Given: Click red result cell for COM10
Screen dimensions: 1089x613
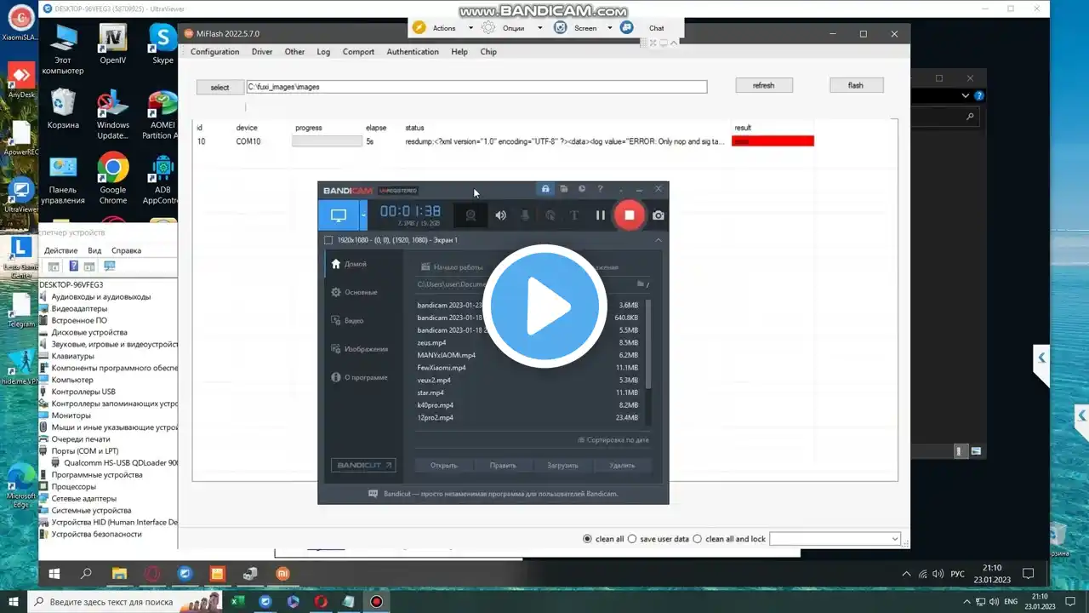Looking at the screenshot, I should (773, 141).
